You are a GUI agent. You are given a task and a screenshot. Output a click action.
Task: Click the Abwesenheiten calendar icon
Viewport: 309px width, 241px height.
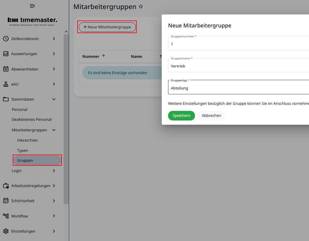point(6,69)
